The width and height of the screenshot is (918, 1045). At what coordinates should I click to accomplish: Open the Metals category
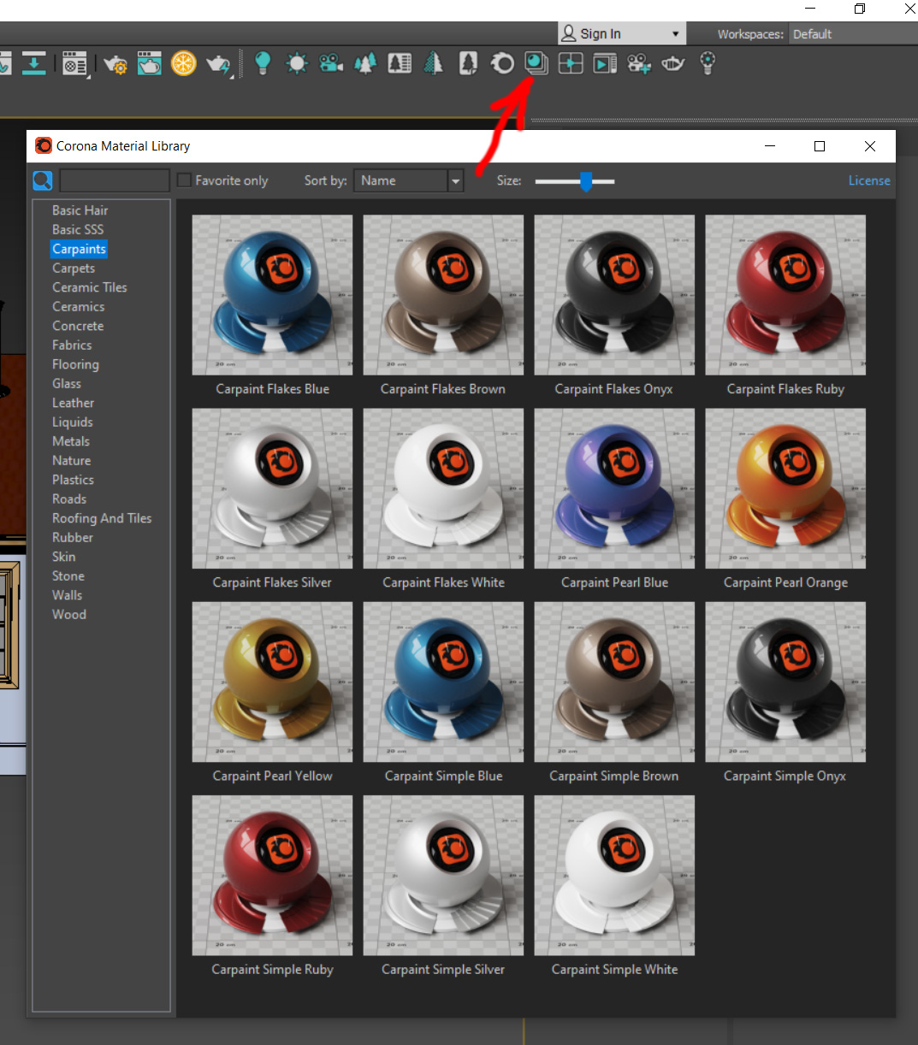coord(71,441)
